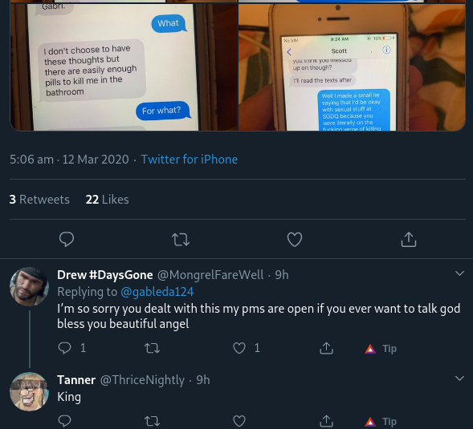Expand options chevron on Drew's reply
Screen dimensions: 473x429
point(459,273)
